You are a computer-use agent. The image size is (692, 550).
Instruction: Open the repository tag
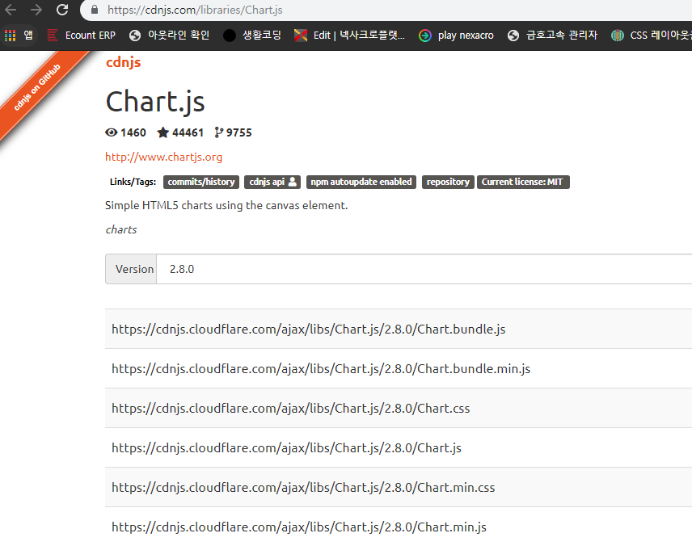[448, 183]
